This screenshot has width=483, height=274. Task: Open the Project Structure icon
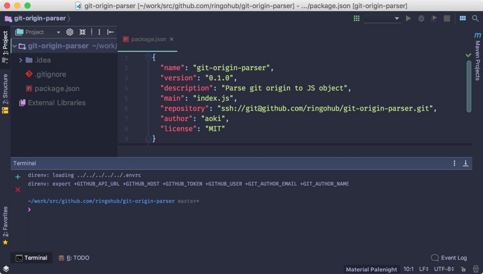pos(463,18)
